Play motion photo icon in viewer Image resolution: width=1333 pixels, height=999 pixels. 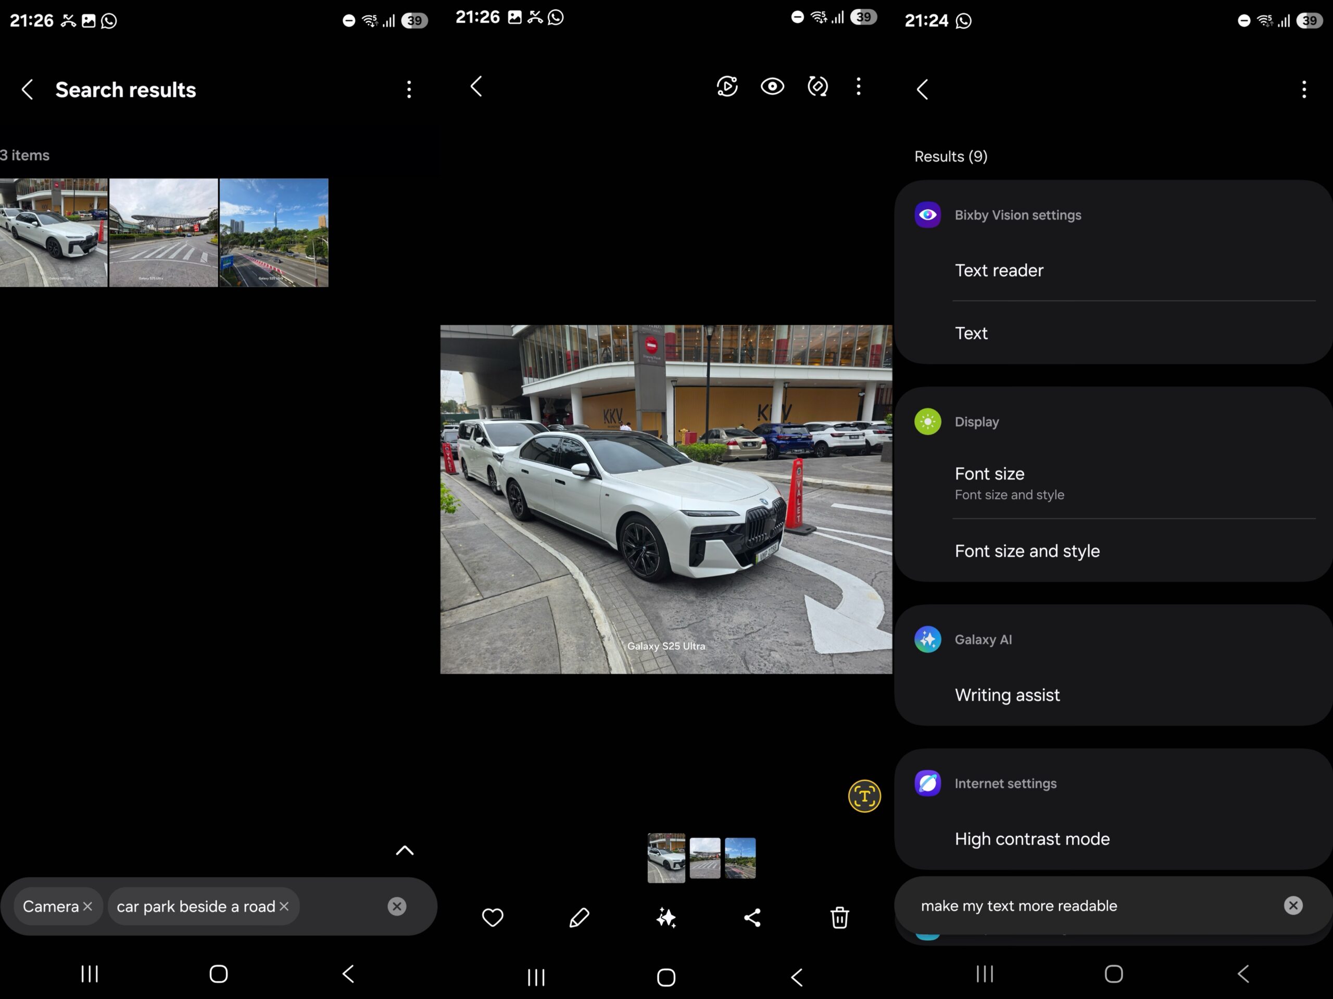point(727,86)
